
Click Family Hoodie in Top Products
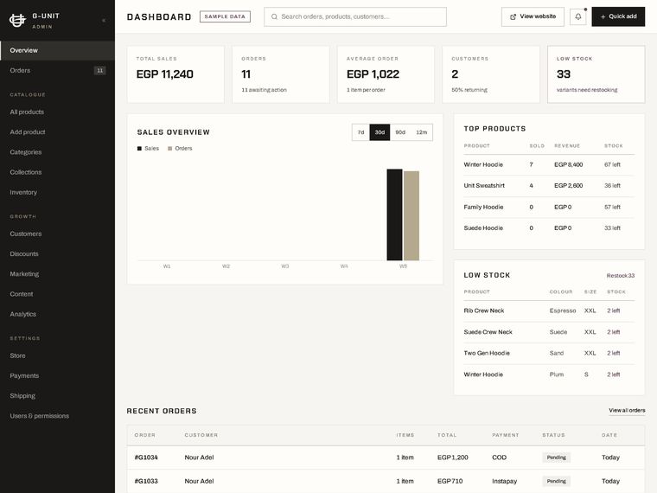(x=483, y=207)
